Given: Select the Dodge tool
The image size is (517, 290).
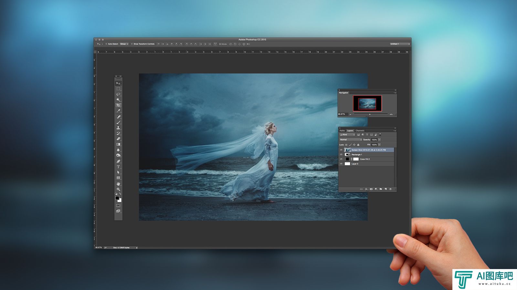Looking at the screenshot, I should pyautogui.click(x=118, y=155).
